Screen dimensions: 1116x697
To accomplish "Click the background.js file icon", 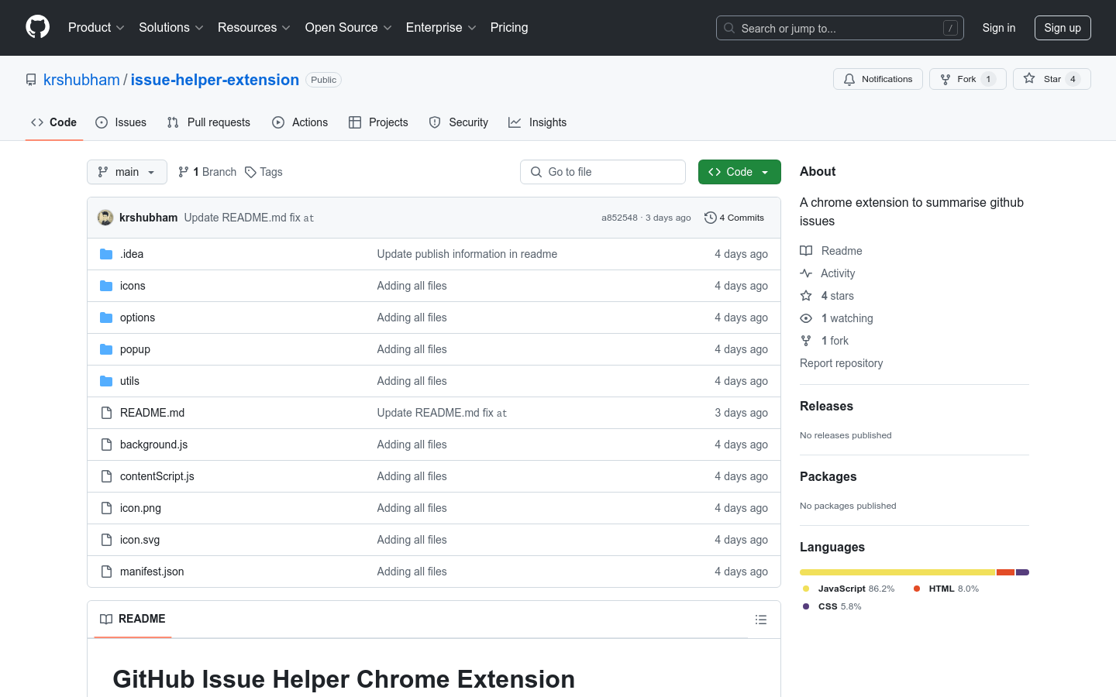I will point(106,445).
